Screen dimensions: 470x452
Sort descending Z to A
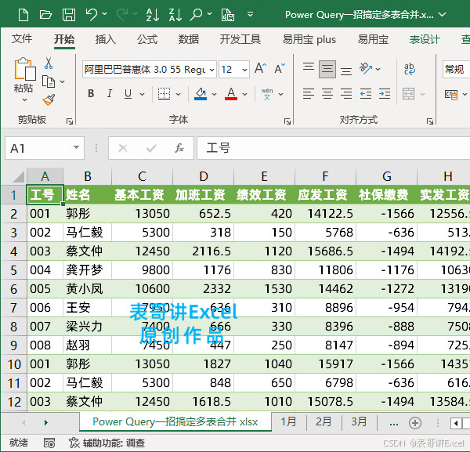175,15
